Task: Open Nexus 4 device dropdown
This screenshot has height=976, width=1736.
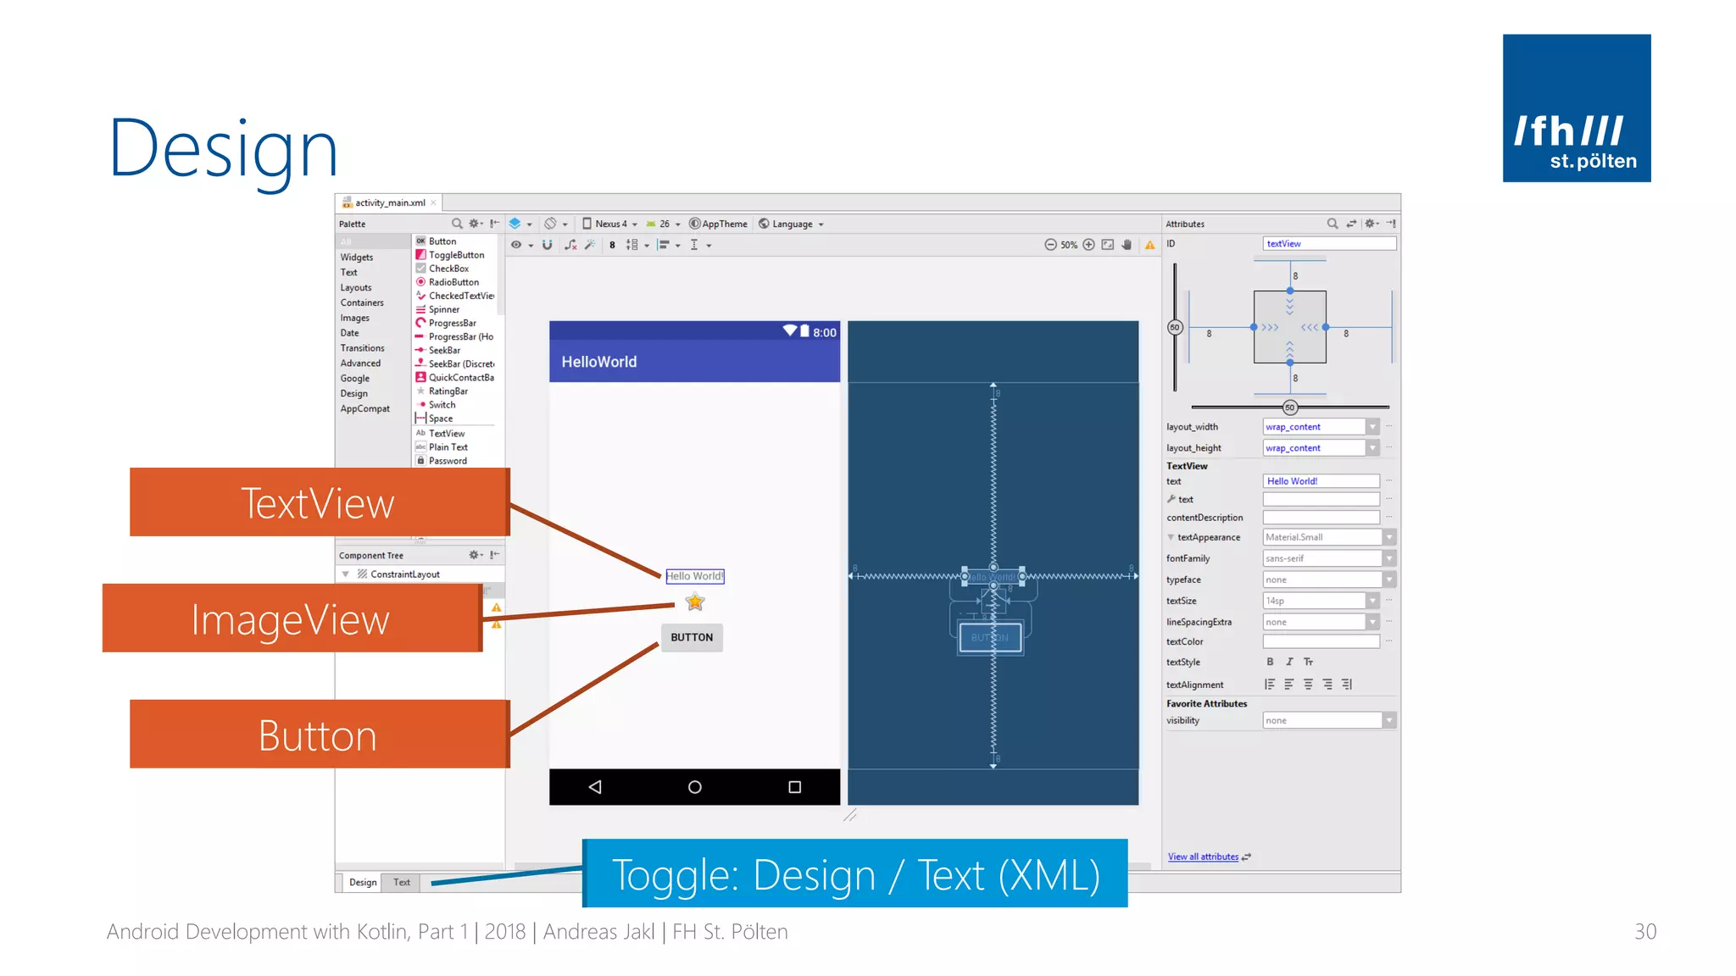Action: 610,224
